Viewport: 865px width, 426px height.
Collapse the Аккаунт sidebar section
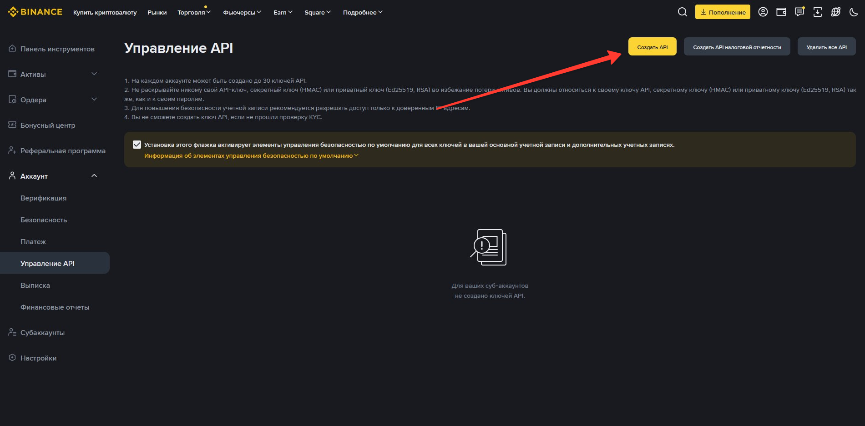[94, 175]
